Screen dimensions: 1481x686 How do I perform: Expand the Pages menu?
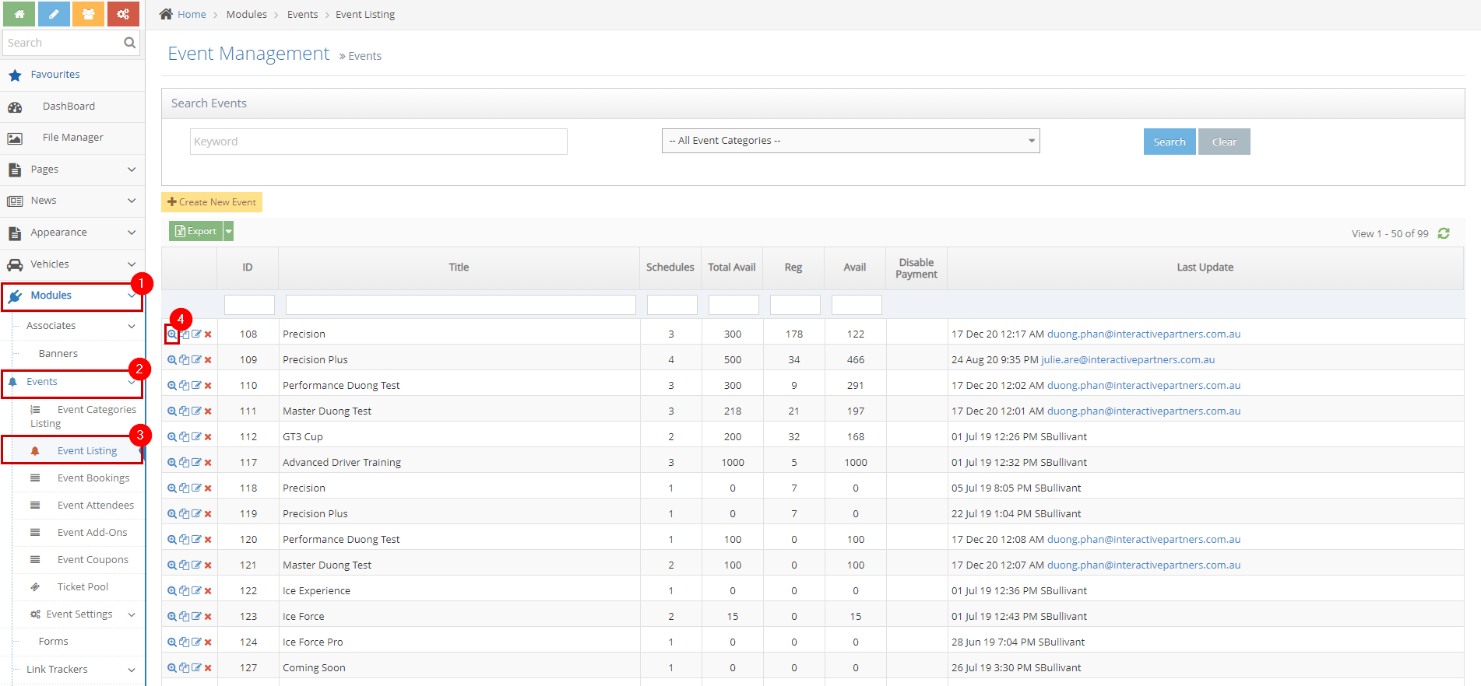pyautogui.click(x=132, y=170)
